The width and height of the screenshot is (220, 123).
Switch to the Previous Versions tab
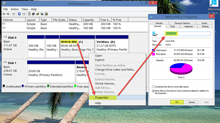[182, 23]
